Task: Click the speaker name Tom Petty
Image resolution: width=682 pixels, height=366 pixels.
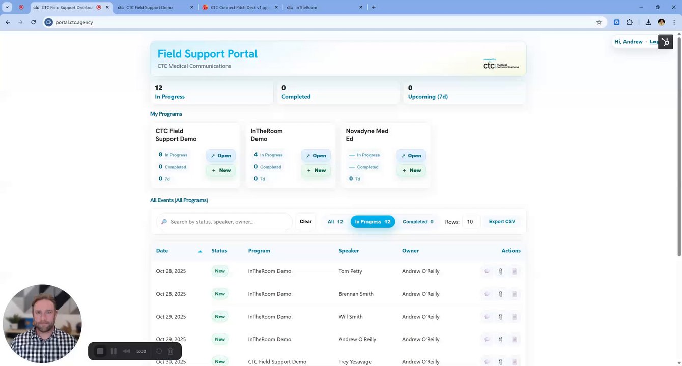Action: click(350, 271)
